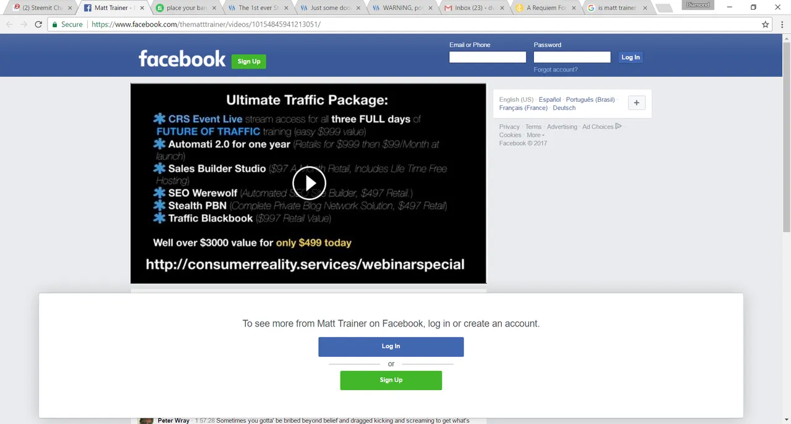The height and width of the screenshot is (424, 791).
Task: Click the Secure padlock site info
Action: coord(67,25)
